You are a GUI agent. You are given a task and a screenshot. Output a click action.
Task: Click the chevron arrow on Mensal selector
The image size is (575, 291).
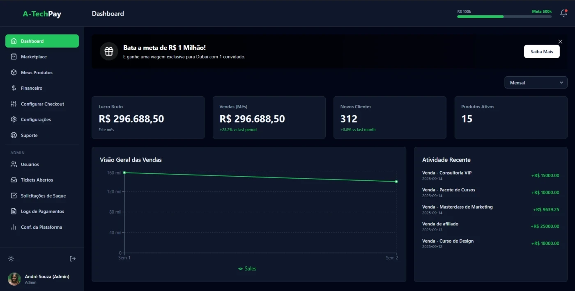click(x=561, y=83)
